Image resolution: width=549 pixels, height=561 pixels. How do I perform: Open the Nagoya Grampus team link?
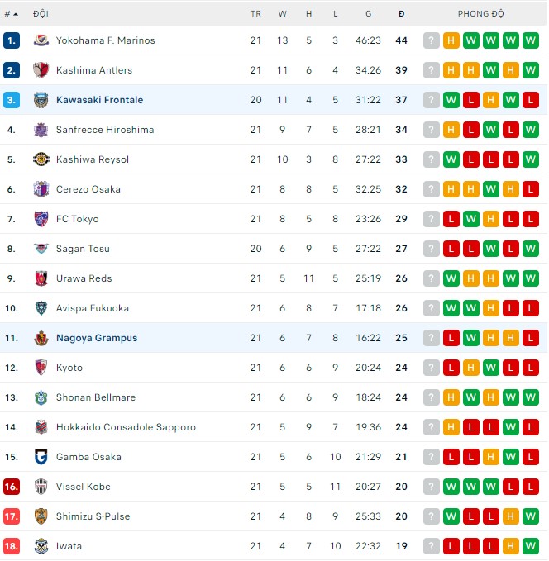(97, 338)
